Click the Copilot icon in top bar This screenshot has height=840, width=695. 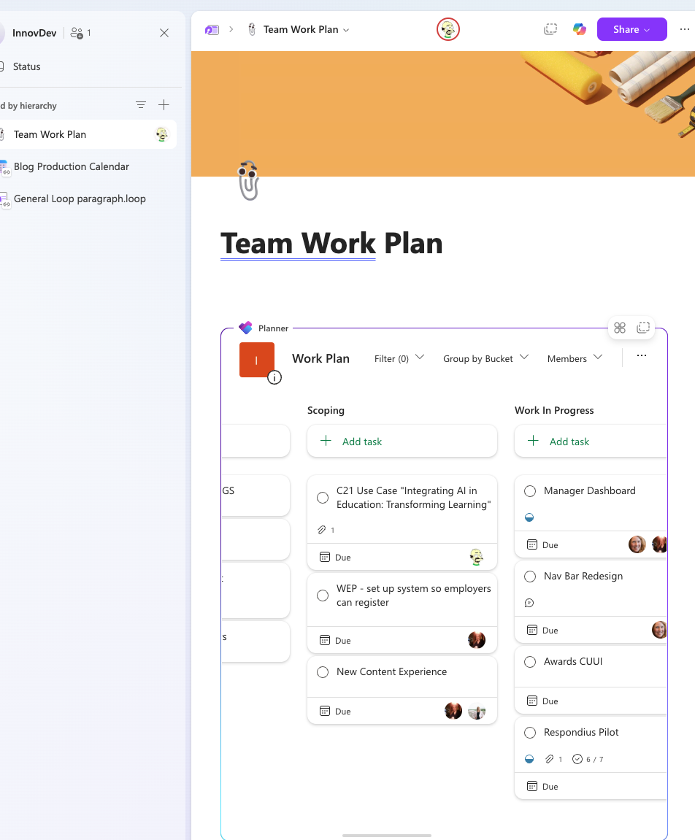click(x=580, y=29)
